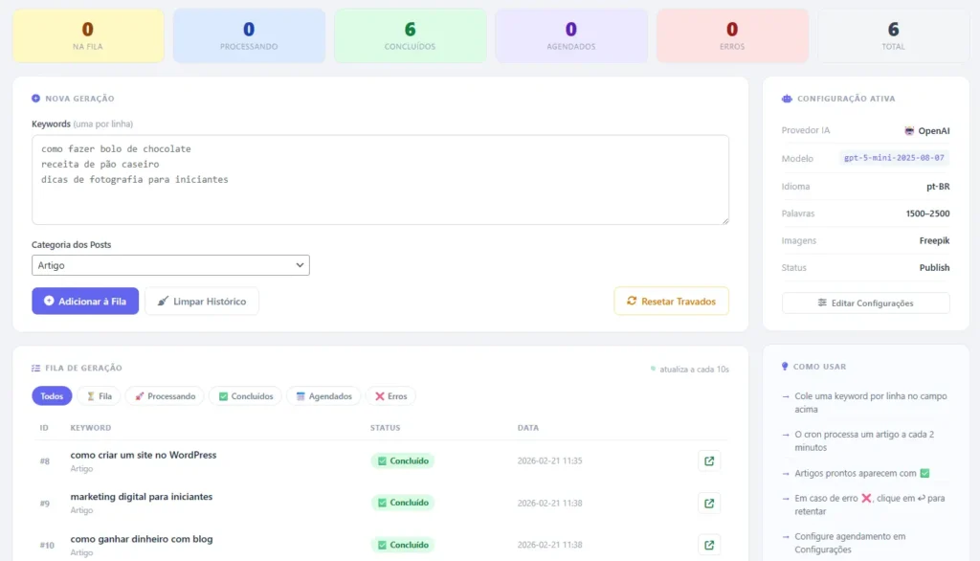Screen dimensions: 980x561
Task: Open article link for WordPress site row
Action: tap(709, 460)
